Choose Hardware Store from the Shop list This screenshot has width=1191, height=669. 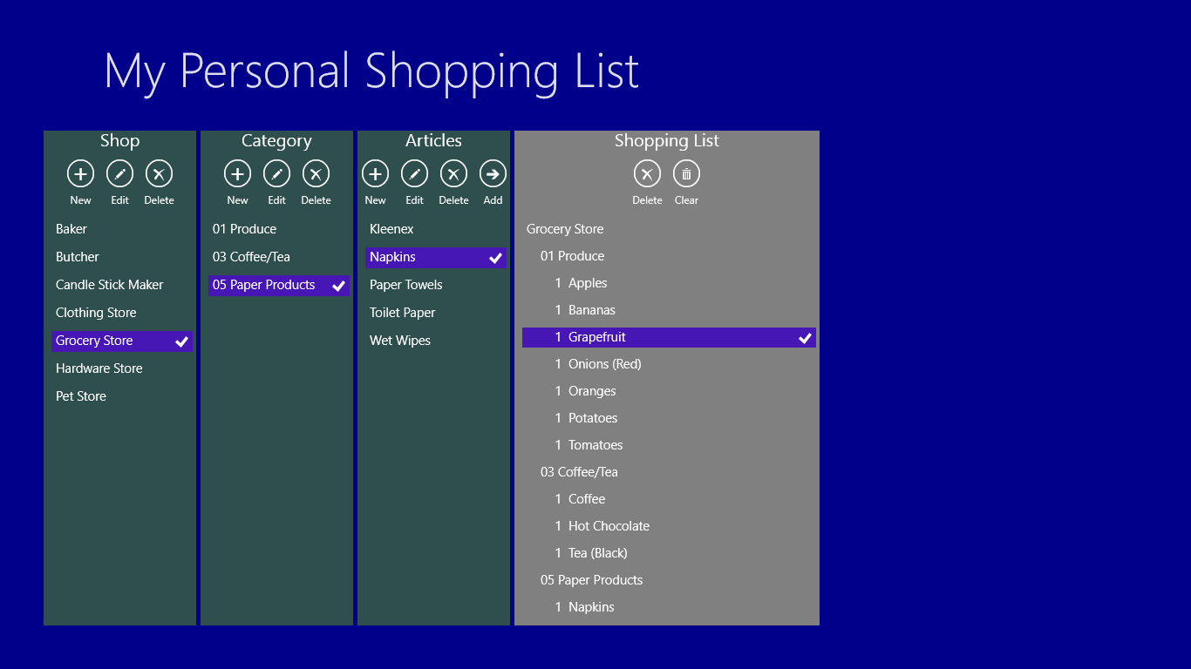point(99,368)
